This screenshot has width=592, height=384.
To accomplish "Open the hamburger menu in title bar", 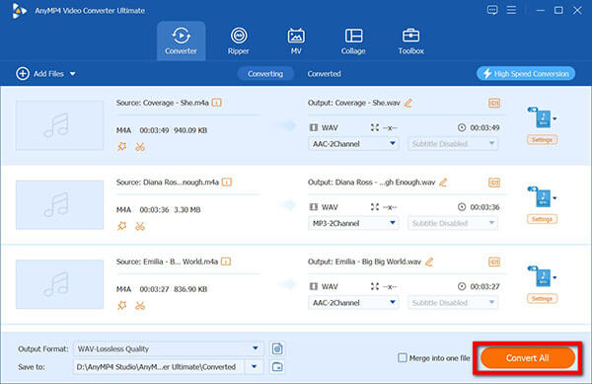I will coord(511,10).
